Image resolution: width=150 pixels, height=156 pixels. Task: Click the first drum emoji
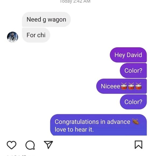(124, 86)
